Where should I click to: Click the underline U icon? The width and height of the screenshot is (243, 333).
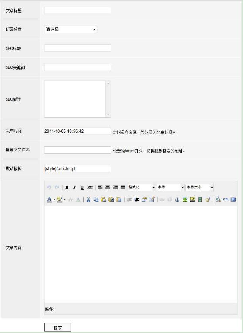pyautogui.click(x=82, y=188)
